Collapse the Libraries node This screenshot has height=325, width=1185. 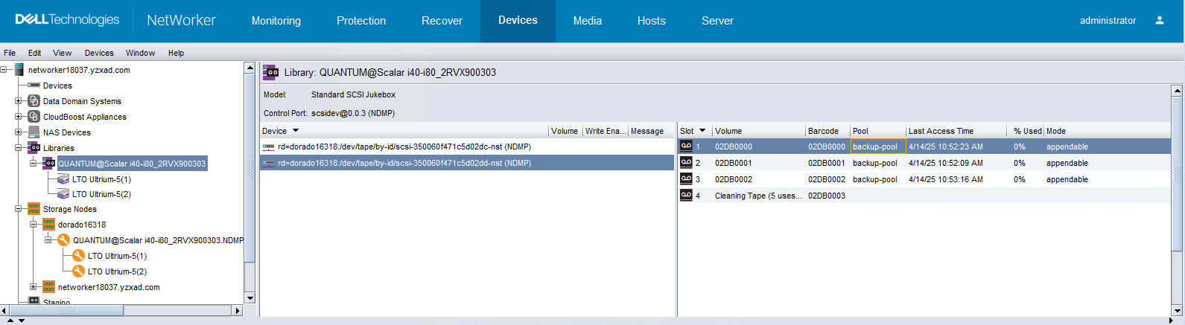[x=19, y=148]
